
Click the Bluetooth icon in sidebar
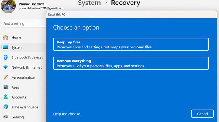(6, 57)
